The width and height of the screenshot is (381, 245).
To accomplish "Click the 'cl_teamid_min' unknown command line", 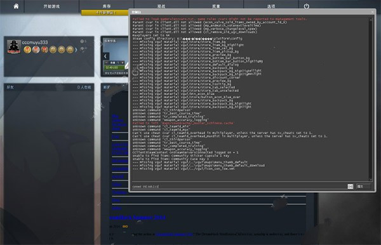I will click(x=161, y=126).
